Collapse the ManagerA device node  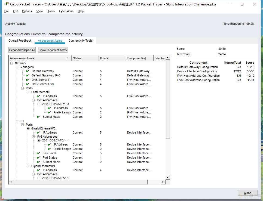[x=17, y=67]
